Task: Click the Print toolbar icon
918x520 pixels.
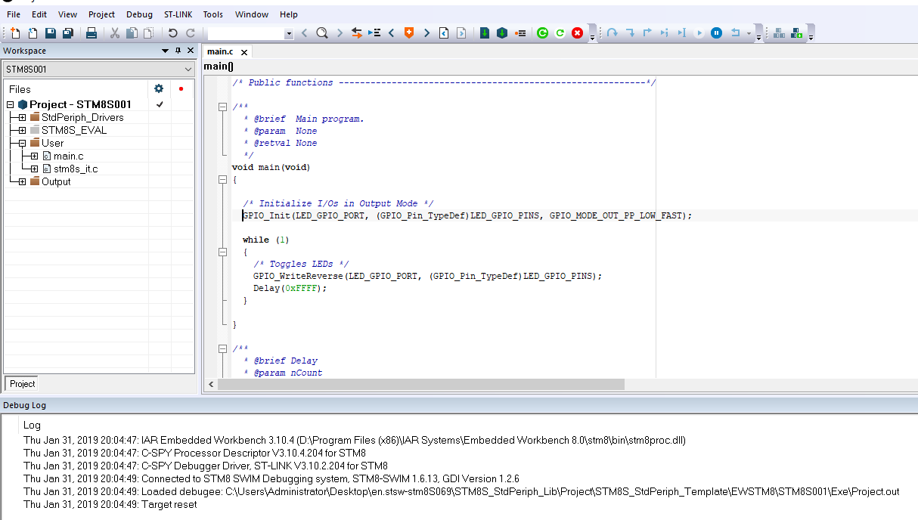Action: pos(91,33)
